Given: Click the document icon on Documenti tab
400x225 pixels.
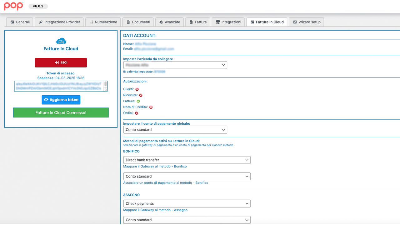Looking at the screenshot, I should pyautogui.click(x=128, y=22).
